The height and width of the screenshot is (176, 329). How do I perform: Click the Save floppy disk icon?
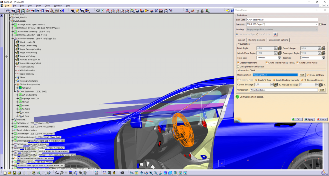click(x=14, y=173)
